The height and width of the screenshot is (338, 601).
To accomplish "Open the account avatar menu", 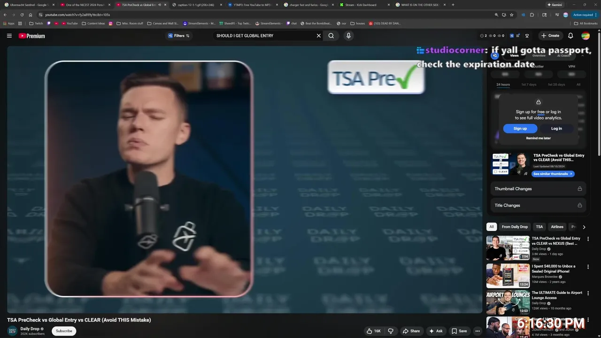I will click(586, 36).
